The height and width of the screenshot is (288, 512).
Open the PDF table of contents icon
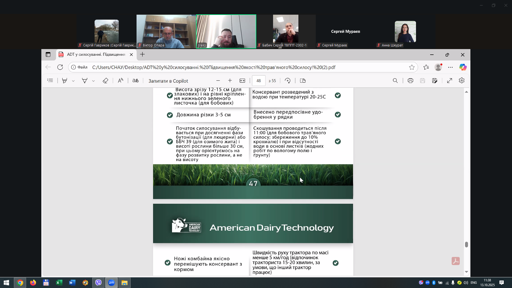pos(50,81)
